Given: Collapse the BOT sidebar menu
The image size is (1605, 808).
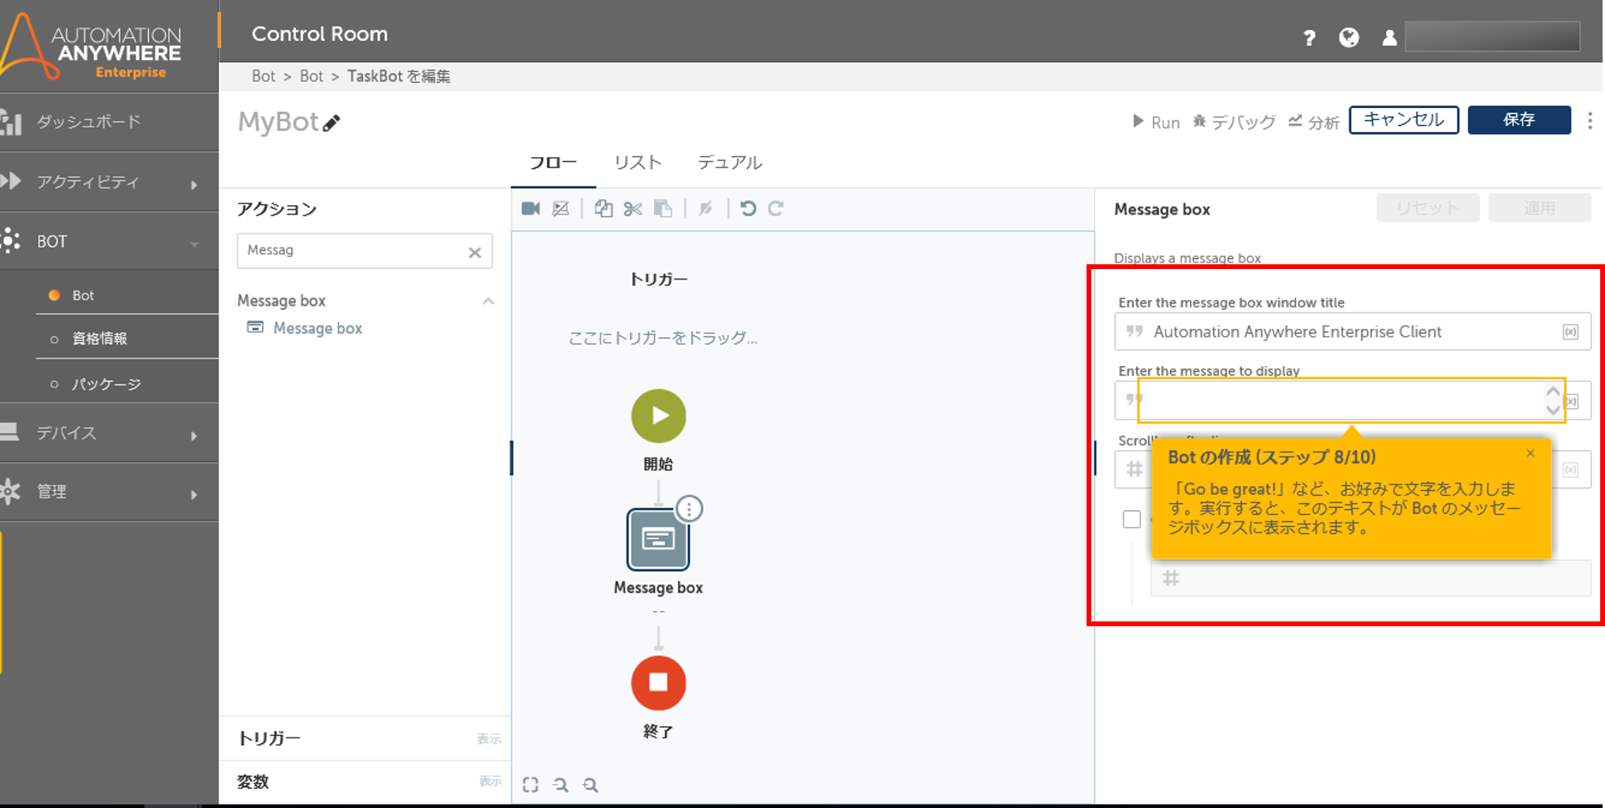Looking at the screenshot, I should click(x=109, y=242).
